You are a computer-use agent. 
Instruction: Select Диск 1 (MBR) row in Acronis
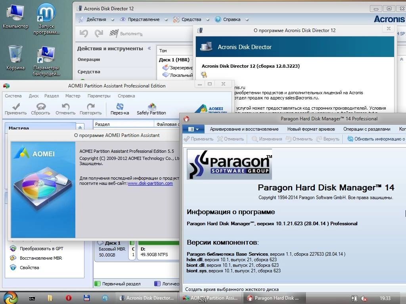pyautogui.click(x=174, y=60)
